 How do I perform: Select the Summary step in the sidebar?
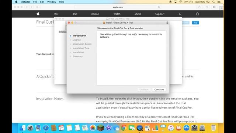(x=77, y=57)
